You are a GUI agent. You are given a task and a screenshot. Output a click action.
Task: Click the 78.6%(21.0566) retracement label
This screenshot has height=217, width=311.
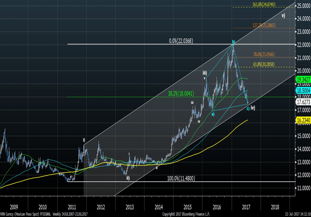click(264, 54)
